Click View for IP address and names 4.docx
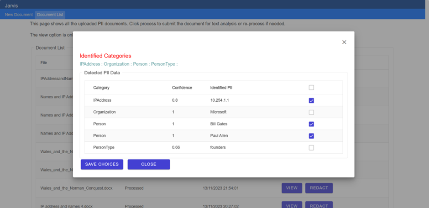 pos(292,206)
